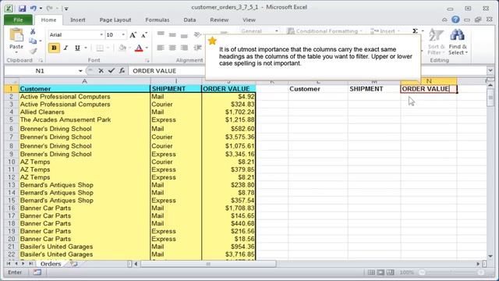Minimize the ribbon with caret button
This screenshot has height=281, width=499.
pos(444,20)
